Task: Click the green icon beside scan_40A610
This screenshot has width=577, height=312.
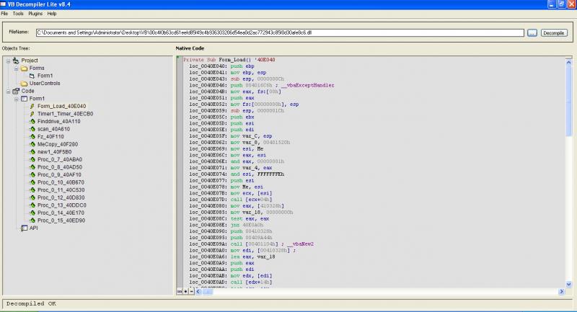Action: [32, 129]
